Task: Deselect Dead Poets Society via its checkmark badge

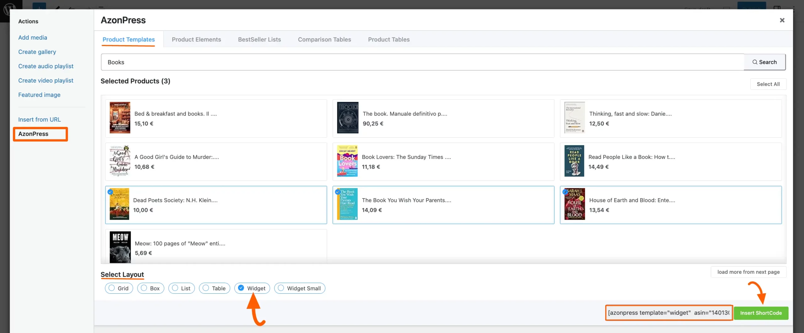Action: click(x=110, y=192)
